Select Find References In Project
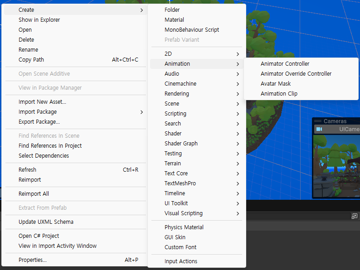 (x=75, y=146)
